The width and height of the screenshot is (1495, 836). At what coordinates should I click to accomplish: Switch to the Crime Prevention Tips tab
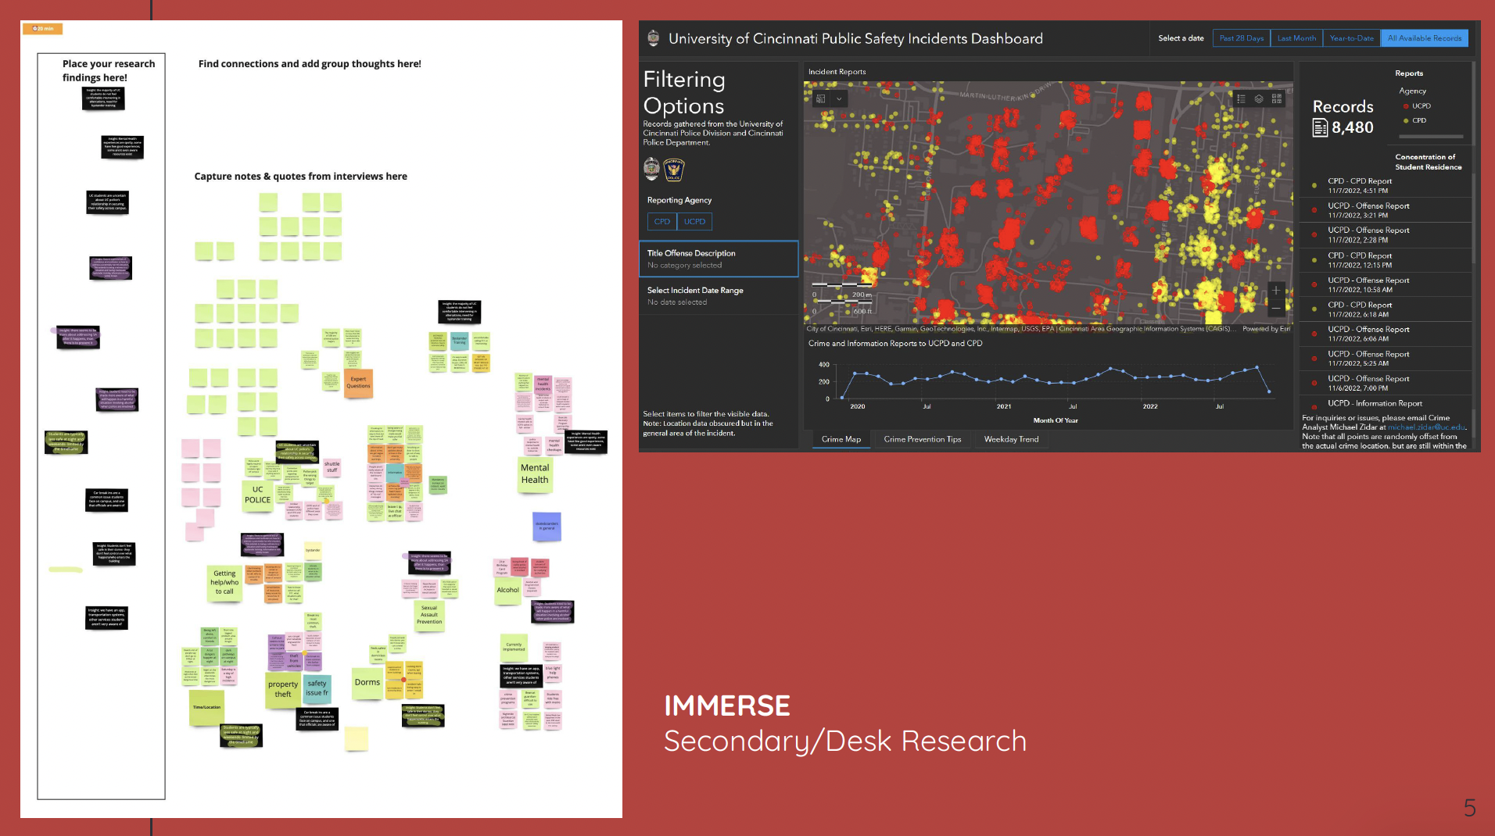coord(922,439)
